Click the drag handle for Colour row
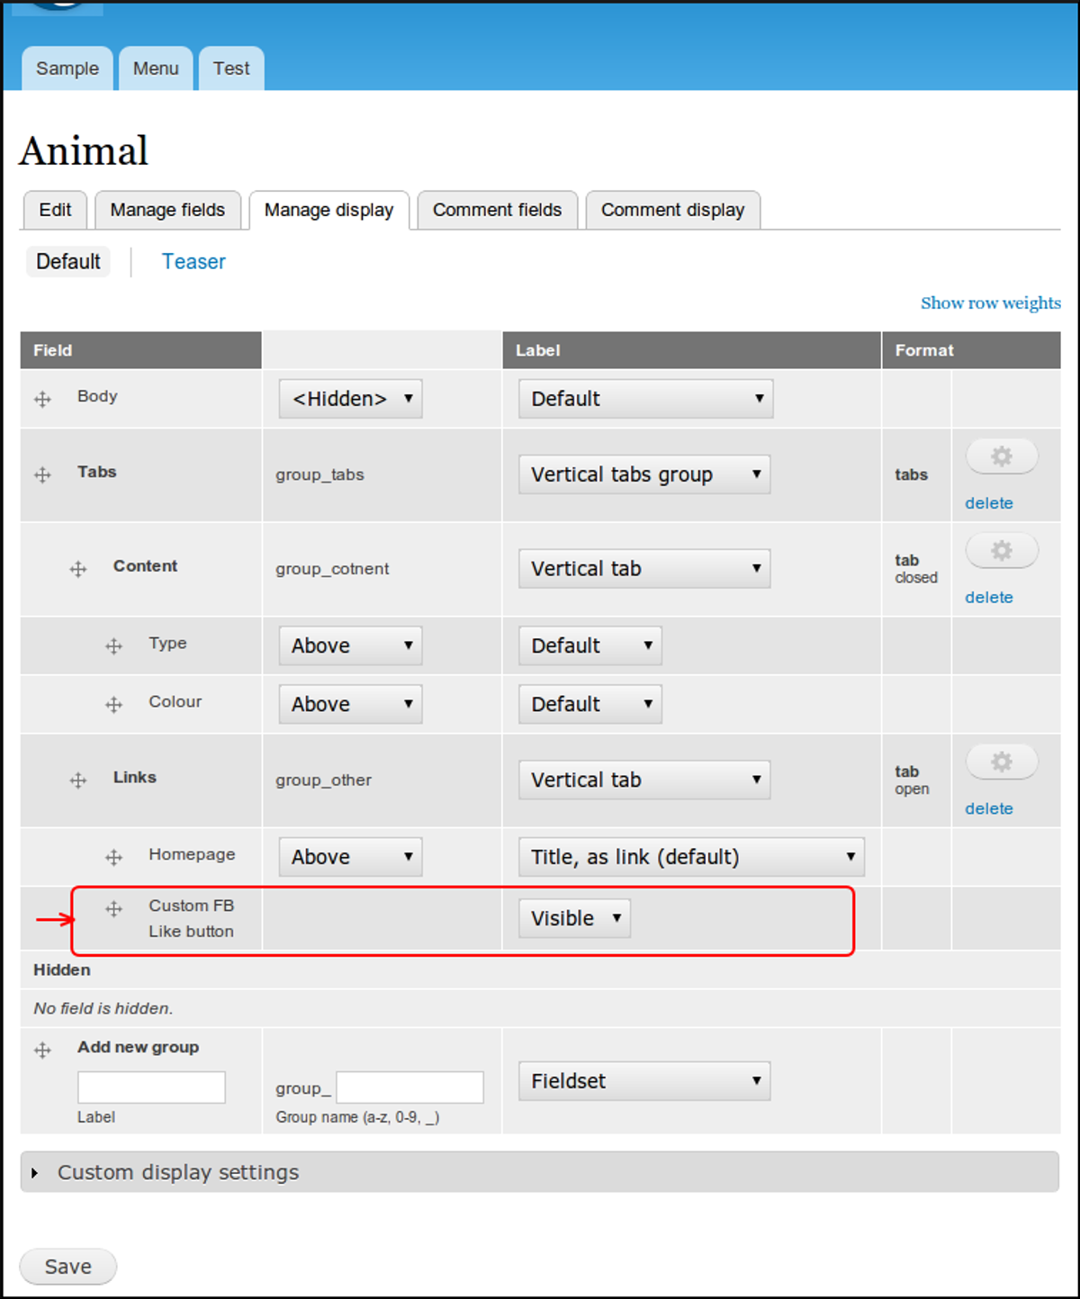This screenshot has height=1299, width=1080. click(113, 704)
